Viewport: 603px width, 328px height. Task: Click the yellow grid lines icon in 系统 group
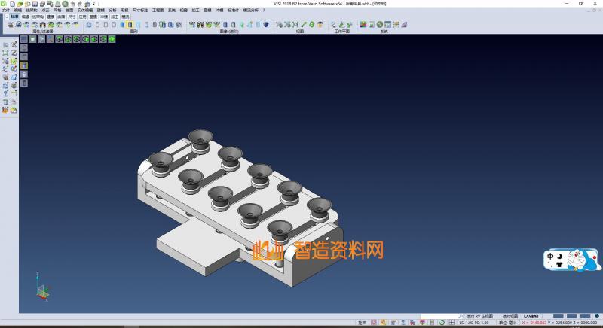(396, 25)
